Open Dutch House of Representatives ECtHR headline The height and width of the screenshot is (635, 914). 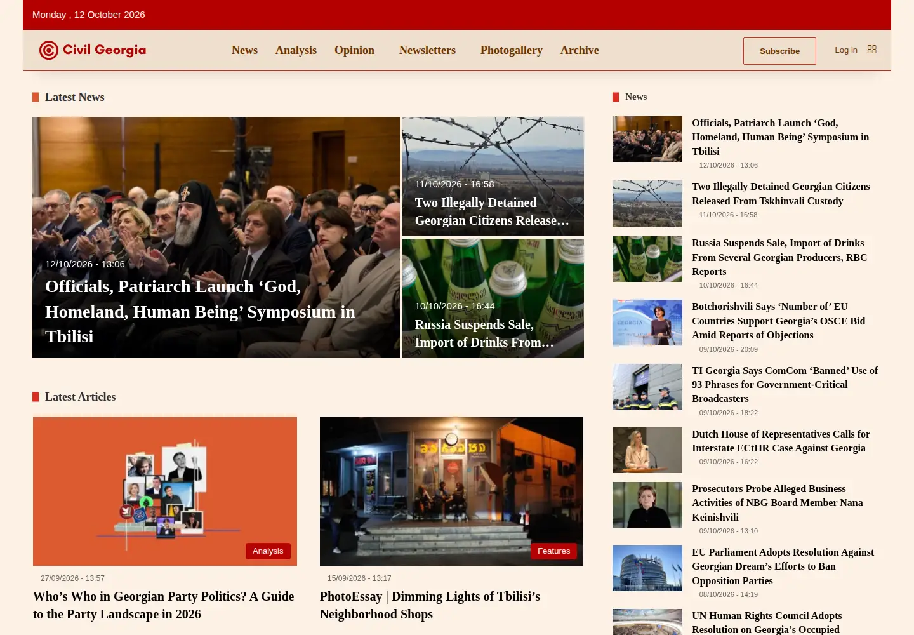point(781,441)
